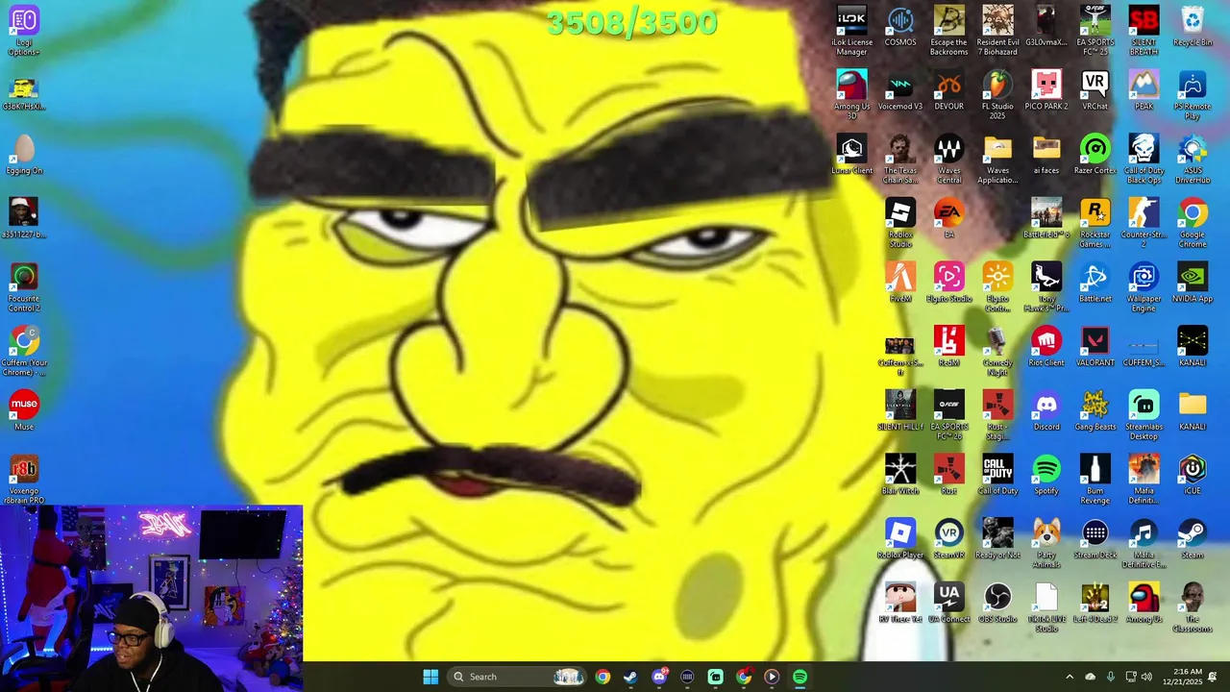Open Spotify desktop shortcut

click(x=1046, y=475)
